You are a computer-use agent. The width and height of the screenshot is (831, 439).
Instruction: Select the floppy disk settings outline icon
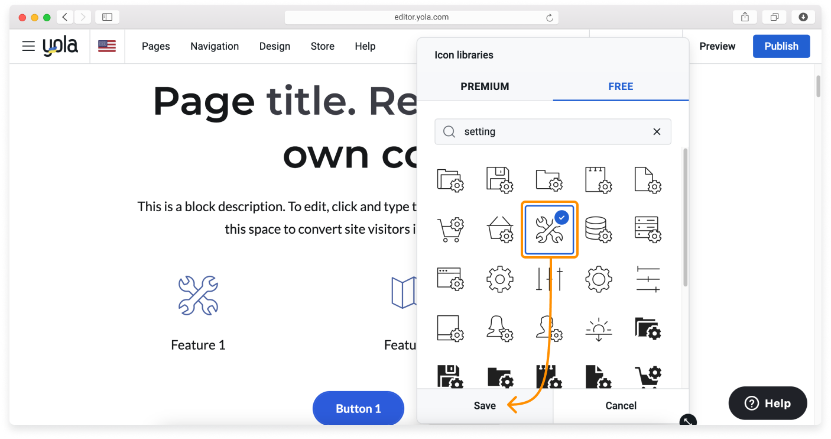(x=499, y=179)
